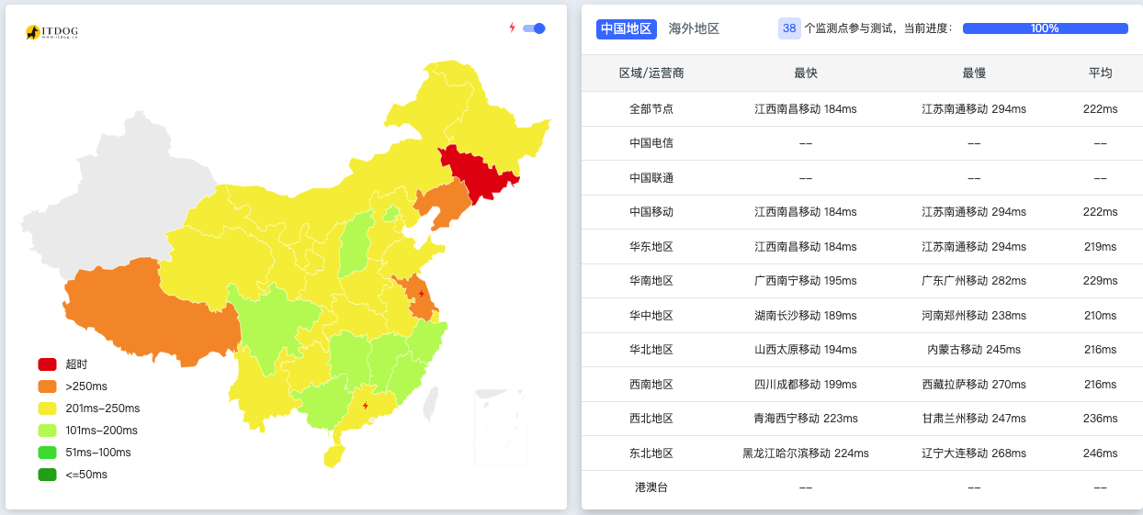Click the dark green <=50ms legend swatch
The image size is (1143, 515).
[x=47, y=475]
